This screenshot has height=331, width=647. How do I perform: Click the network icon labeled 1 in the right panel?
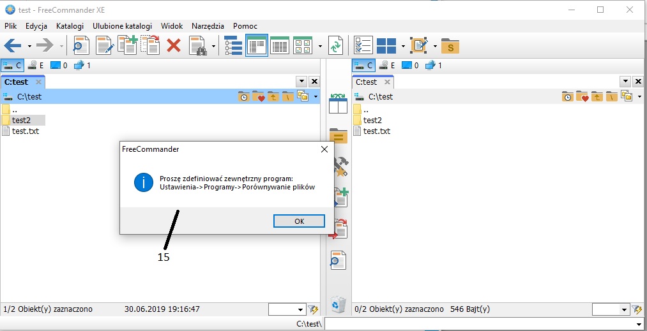pyautogui.click(x=433, y=65)
